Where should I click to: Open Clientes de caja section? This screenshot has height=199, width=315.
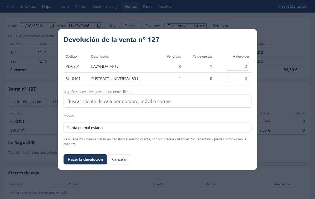(x=105, y=6)
